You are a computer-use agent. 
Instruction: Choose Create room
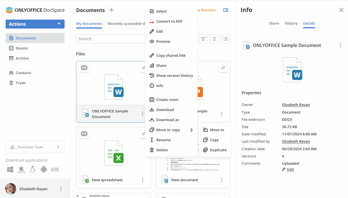pos(171,100)
